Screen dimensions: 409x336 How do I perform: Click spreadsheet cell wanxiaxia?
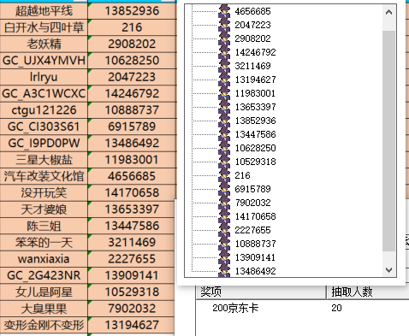click(44, 259)
